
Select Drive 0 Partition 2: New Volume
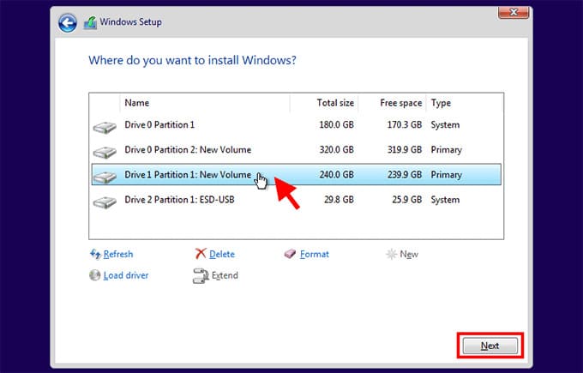(188, 150)
